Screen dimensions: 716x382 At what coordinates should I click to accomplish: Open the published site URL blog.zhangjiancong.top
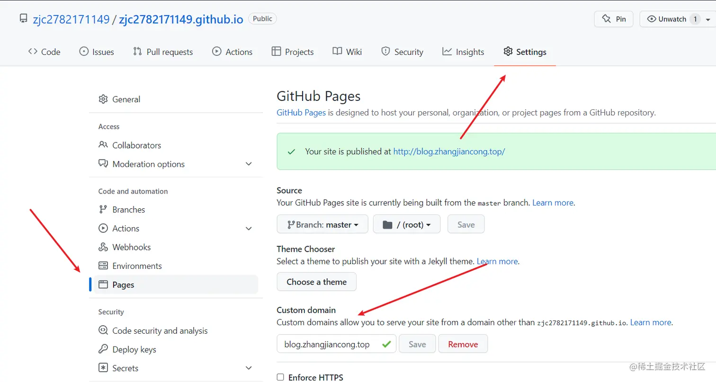449,151
